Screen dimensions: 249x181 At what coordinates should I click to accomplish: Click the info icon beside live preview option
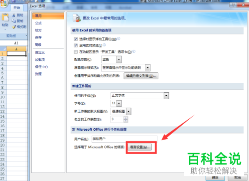[104, 45]
